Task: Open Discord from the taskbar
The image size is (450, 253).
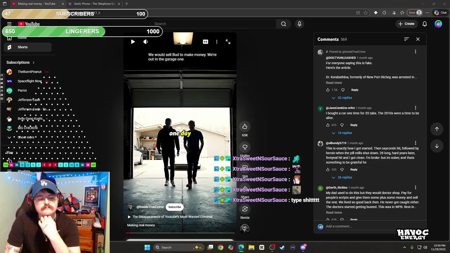Action: [x=303, y=247]
